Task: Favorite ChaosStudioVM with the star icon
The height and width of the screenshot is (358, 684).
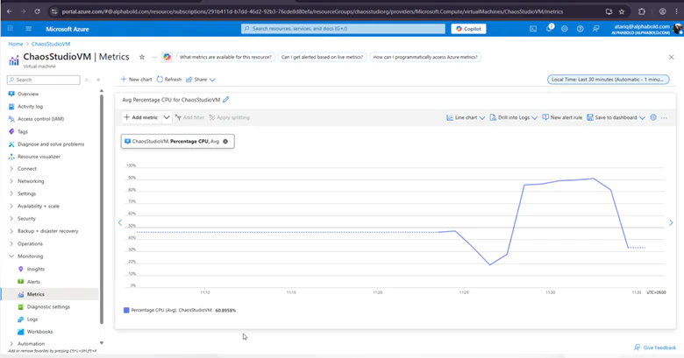Action: pyautogui.click(x=142, y=57)
